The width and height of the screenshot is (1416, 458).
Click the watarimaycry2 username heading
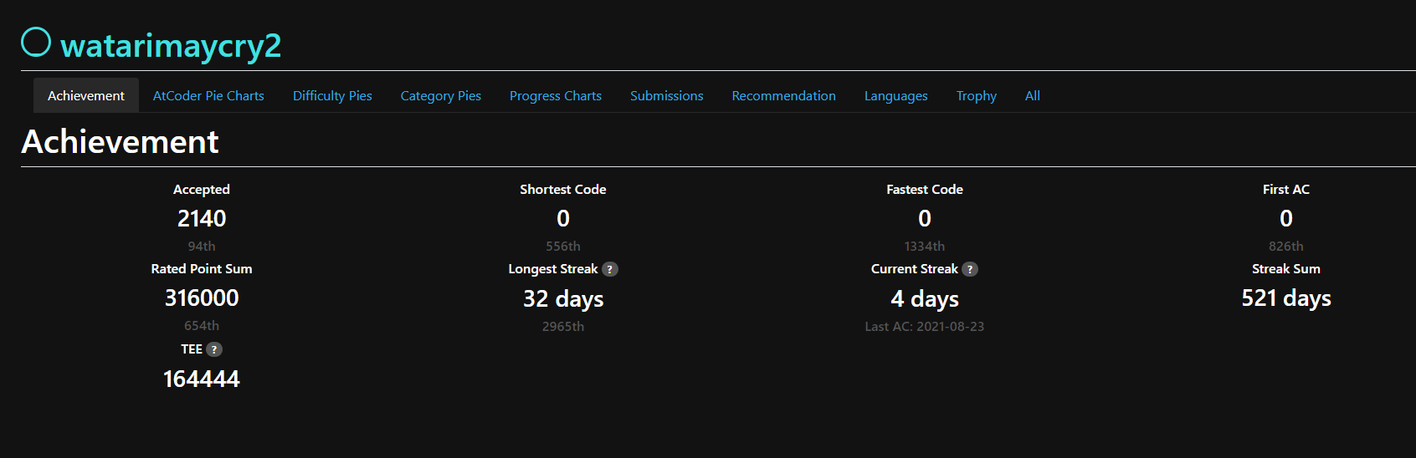pyautogui.click(x=171, y=45)
